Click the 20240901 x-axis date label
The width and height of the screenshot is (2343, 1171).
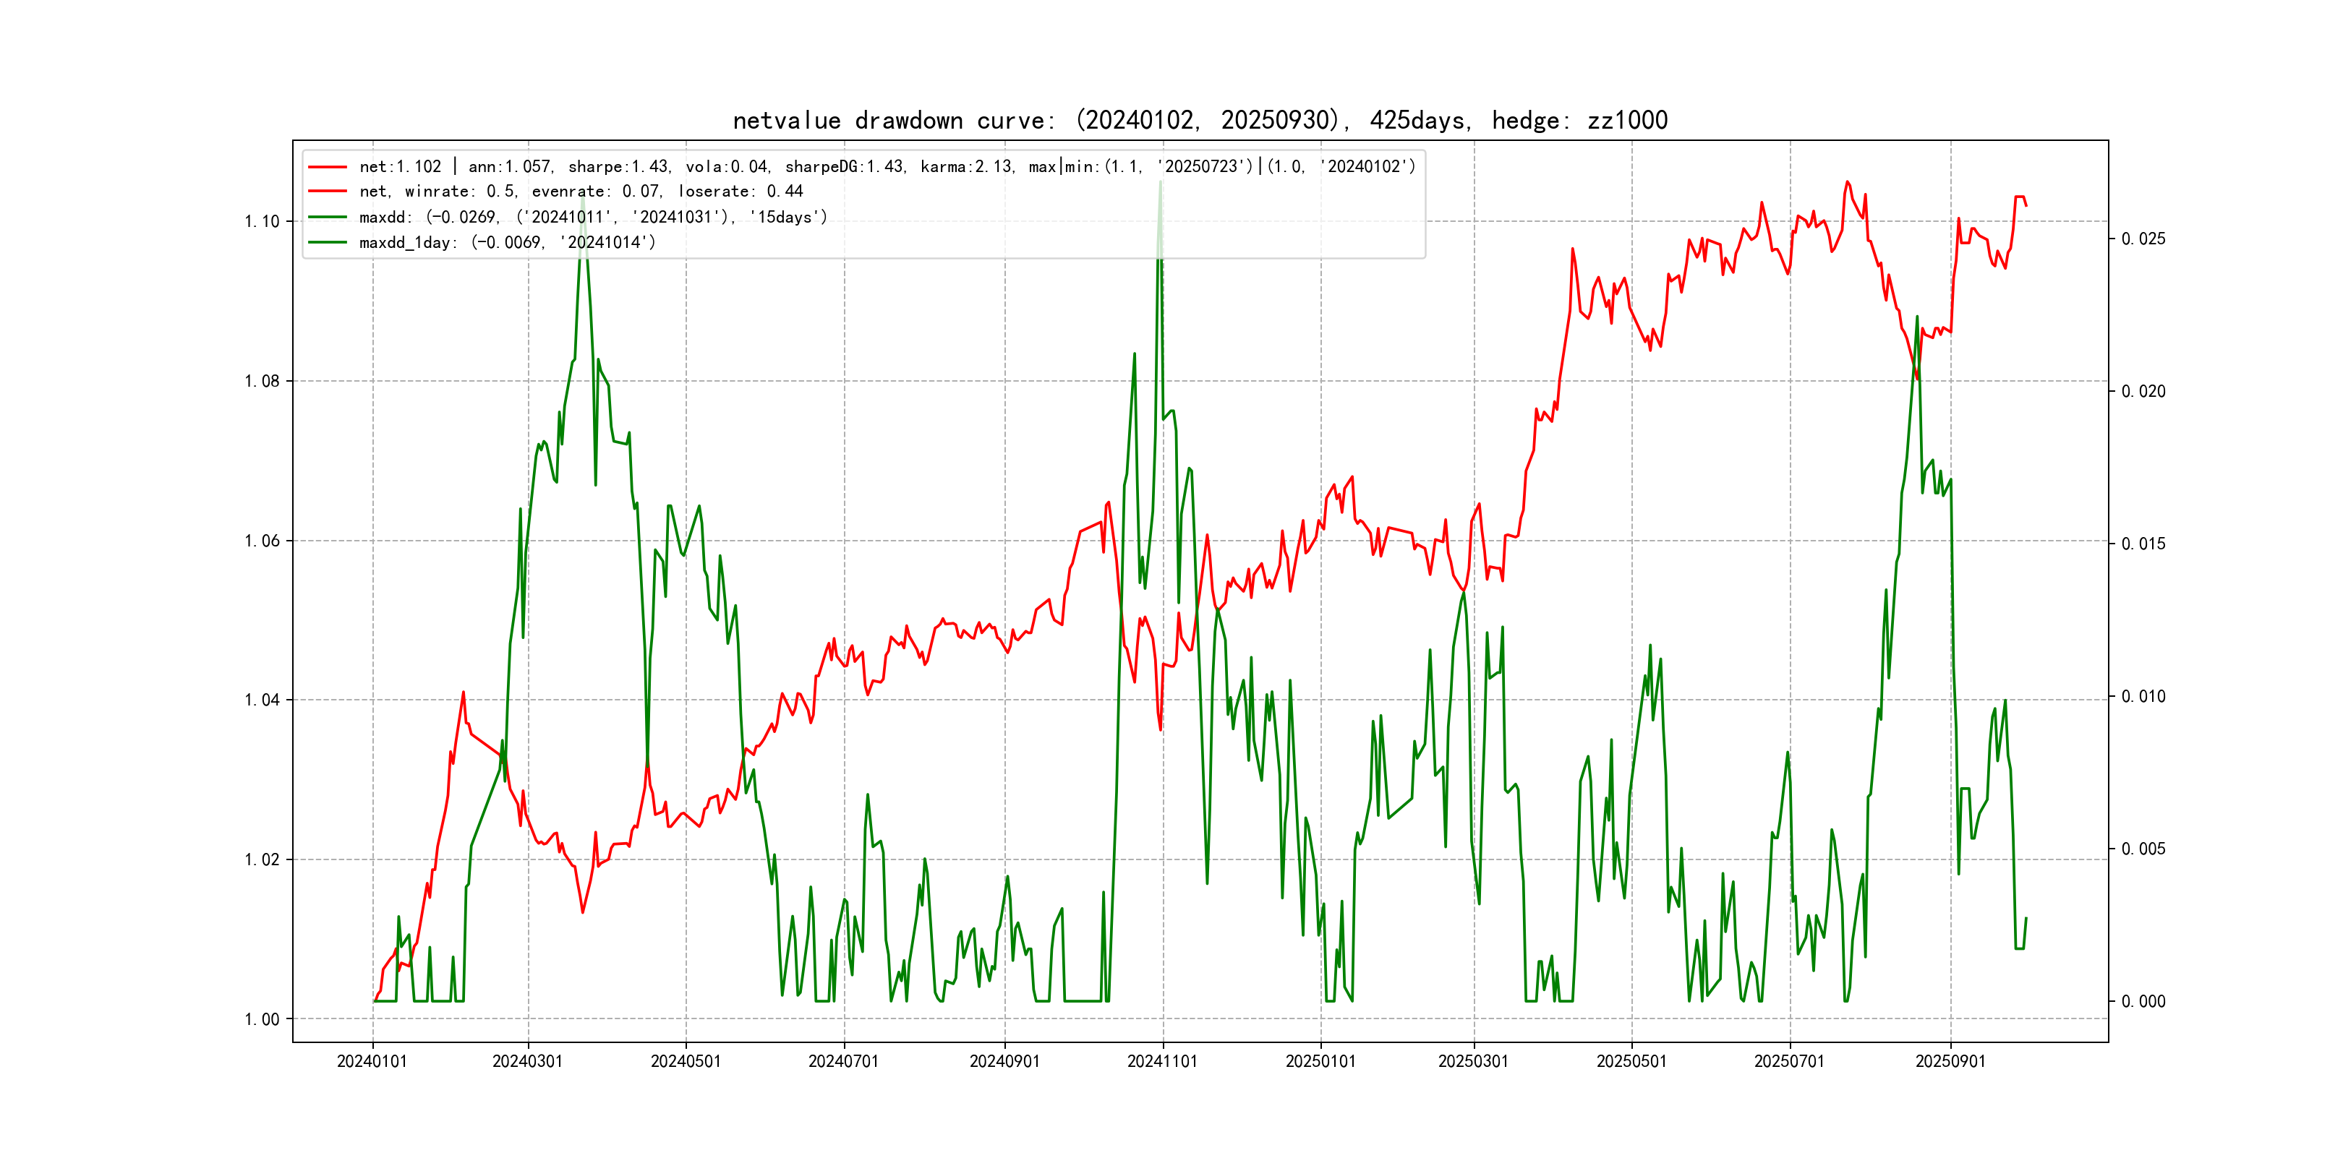point(1004,1062)
